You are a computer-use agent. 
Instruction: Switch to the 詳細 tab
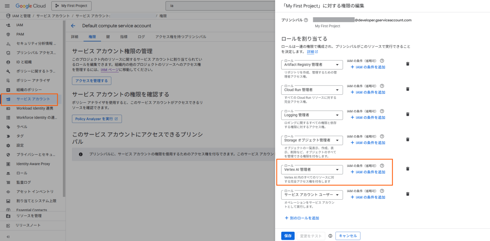point(75,37)
